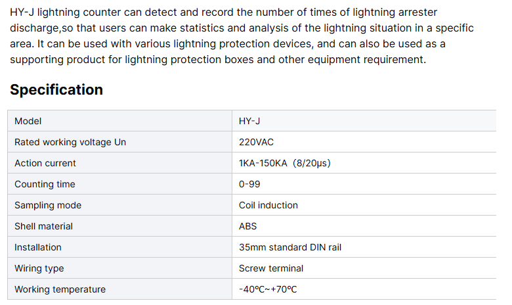Click the Coil induction value cell
512x305 pixels.
(x=268, y=205)
